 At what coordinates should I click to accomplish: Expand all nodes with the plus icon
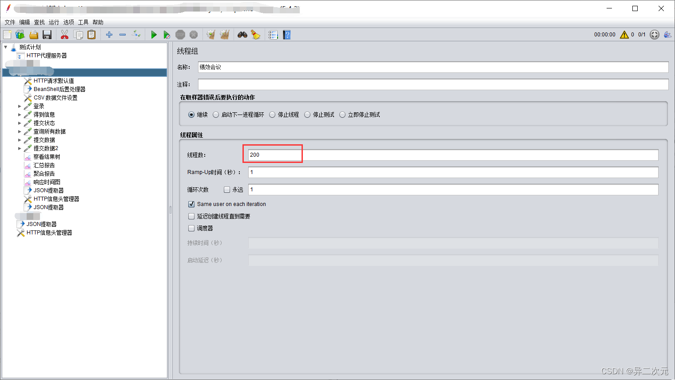point(109,35)
